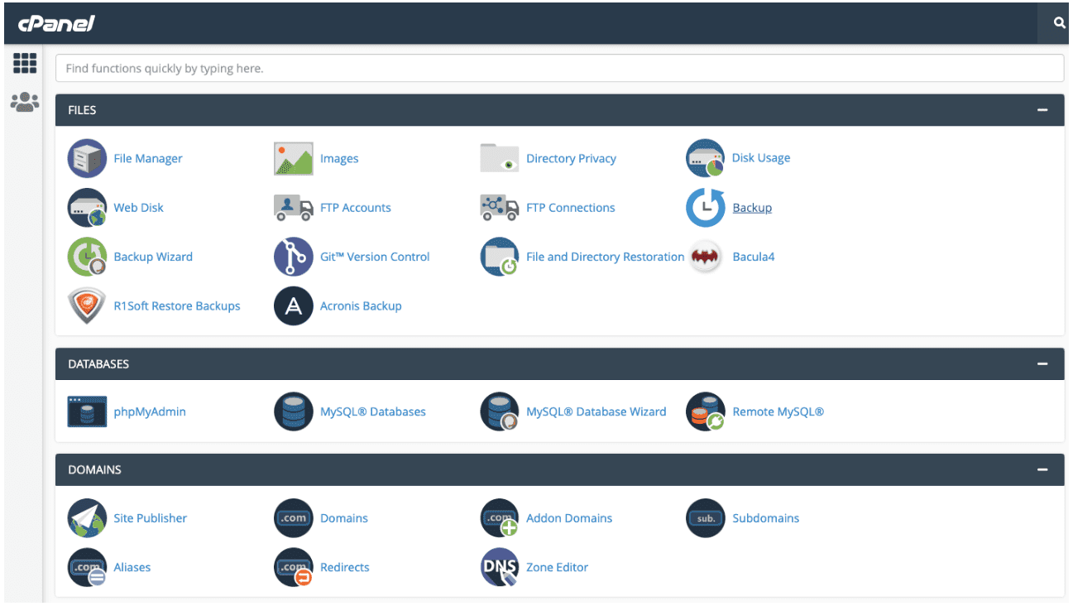
Task: Collapse the DATABASES section
Action: point(1042,364)
